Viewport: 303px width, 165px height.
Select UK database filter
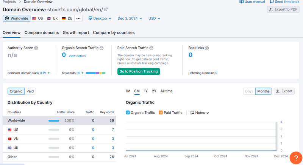tap(52, 18)
